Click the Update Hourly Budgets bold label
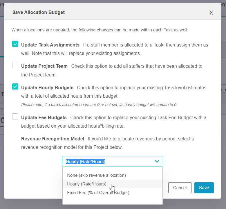The width and height of the screenshot is (226, 209). pyautogui.click(x=47, y=88)
